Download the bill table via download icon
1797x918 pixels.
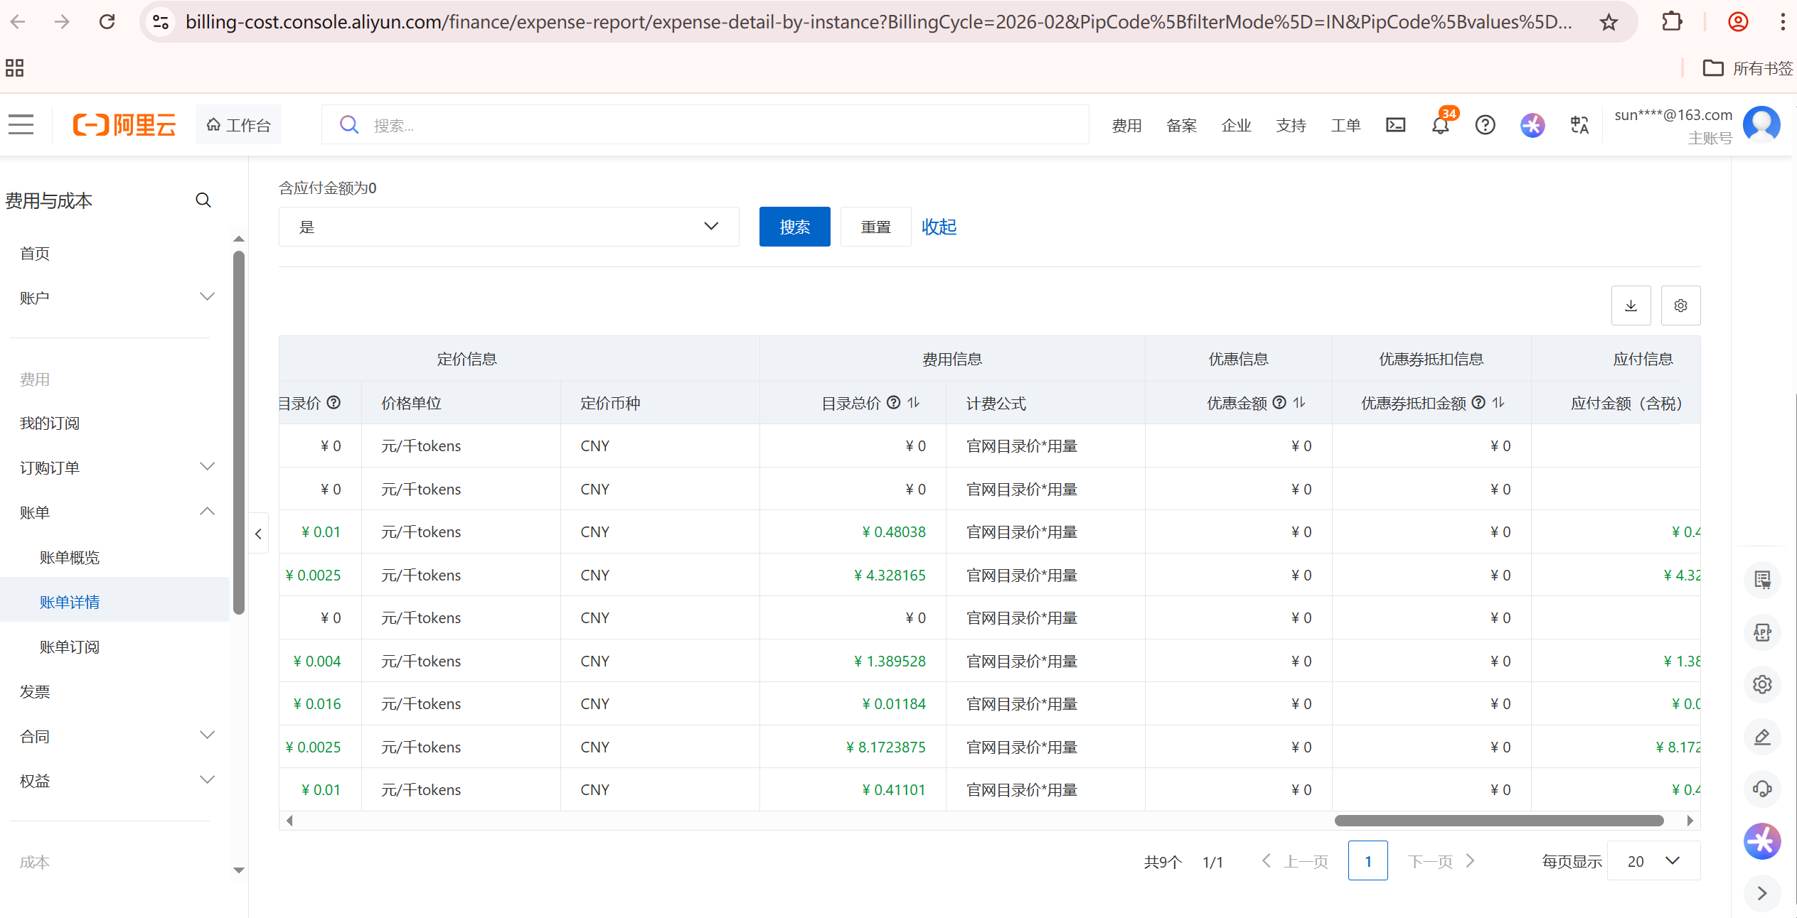1631,306
